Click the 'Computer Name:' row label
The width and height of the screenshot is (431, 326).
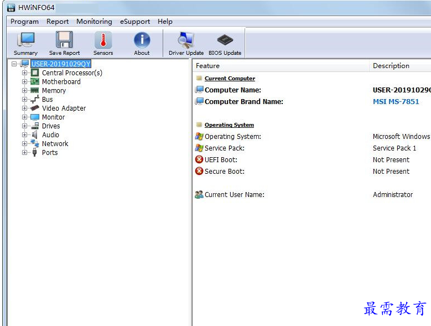point(233,90)
